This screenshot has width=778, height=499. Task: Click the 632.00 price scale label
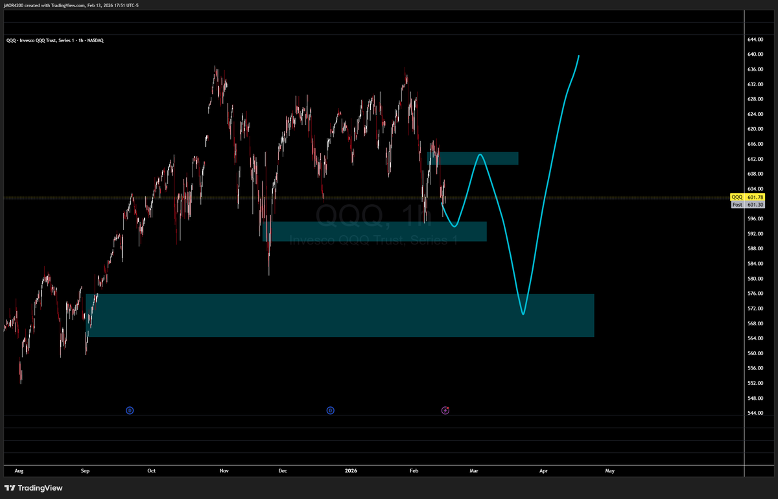click(756, 84)
